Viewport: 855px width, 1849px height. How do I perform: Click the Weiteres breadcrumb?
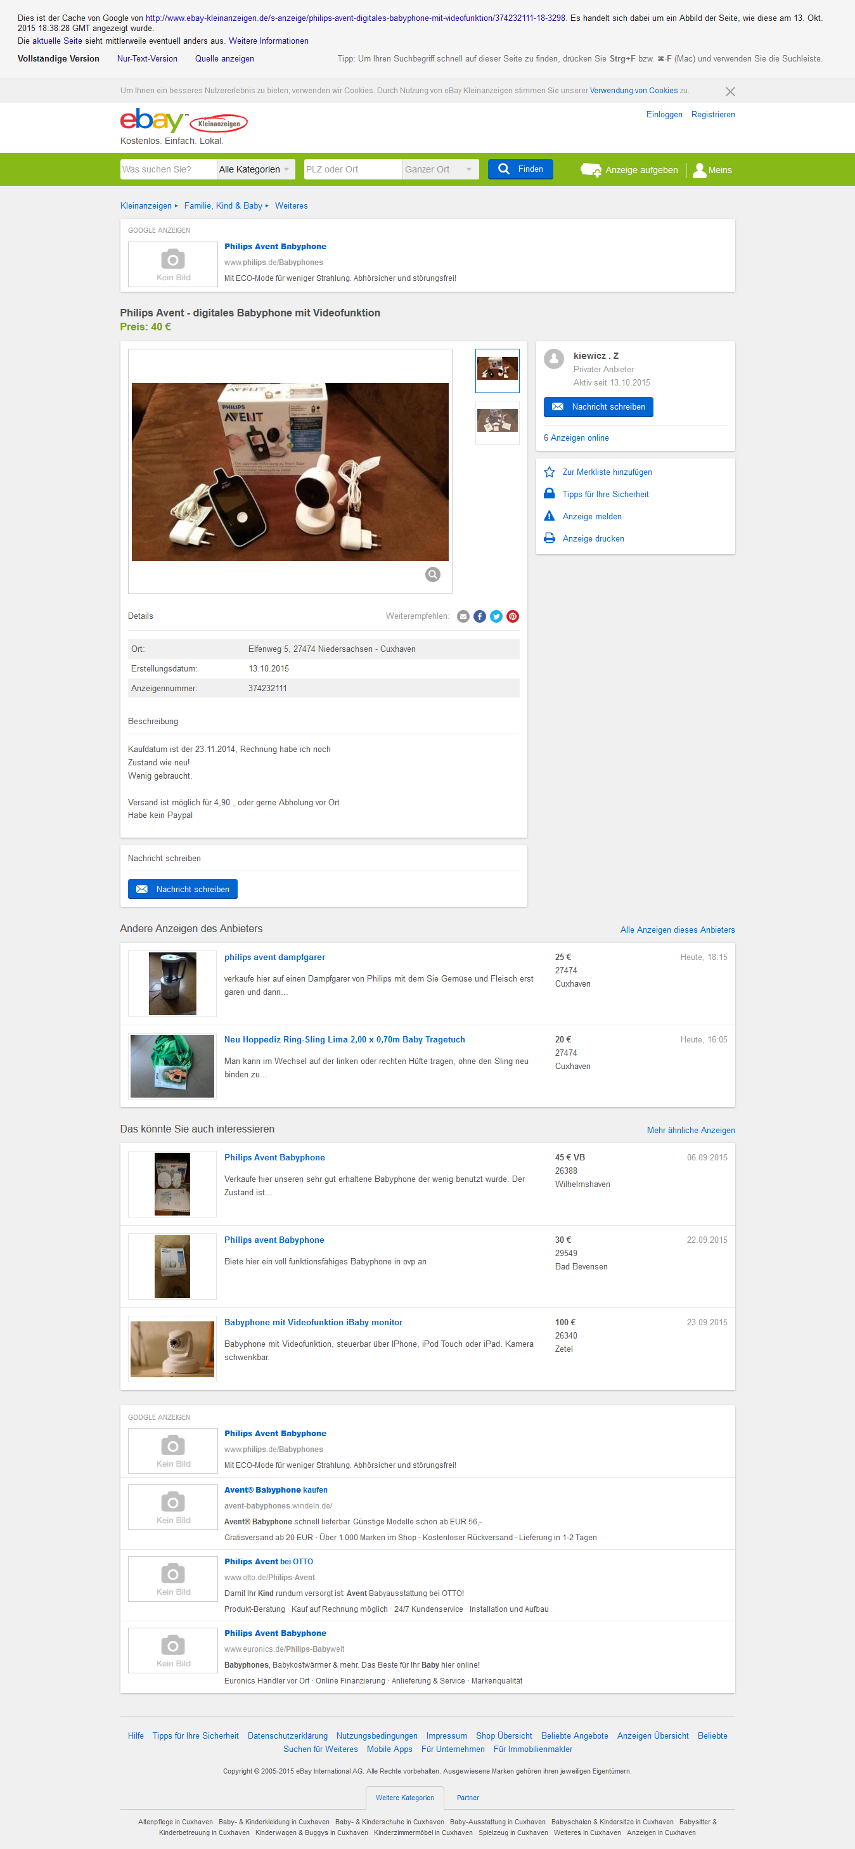pos(291,206)
